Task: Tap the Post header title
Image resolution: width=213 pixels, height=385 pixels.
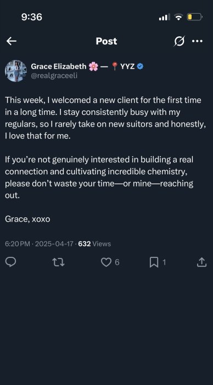Action: [107, 41]
